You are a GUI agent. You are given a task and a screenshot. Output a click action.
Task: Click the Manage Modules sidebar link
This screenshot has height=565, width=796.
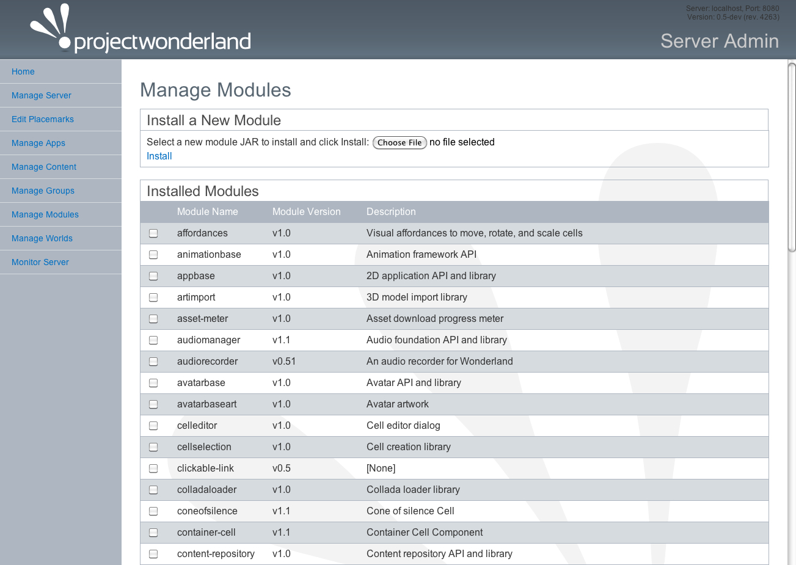point(45,214)
